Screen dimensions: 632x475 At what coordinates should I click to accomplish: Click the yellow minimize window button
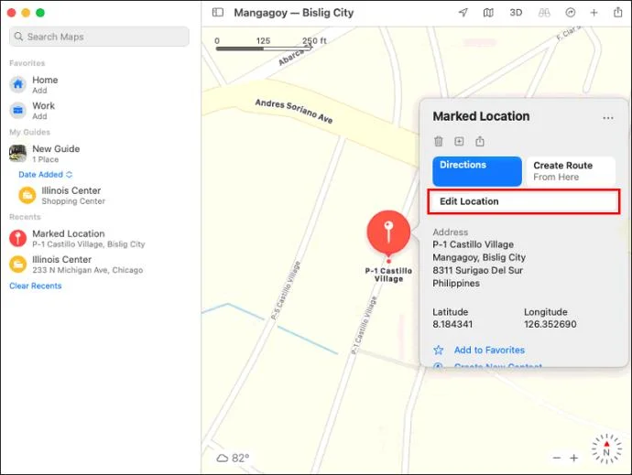click(x=26, y=13)
